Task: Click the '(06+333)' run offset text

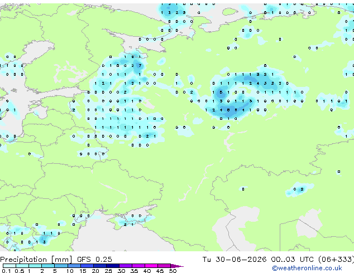Action: pos(336,260)
